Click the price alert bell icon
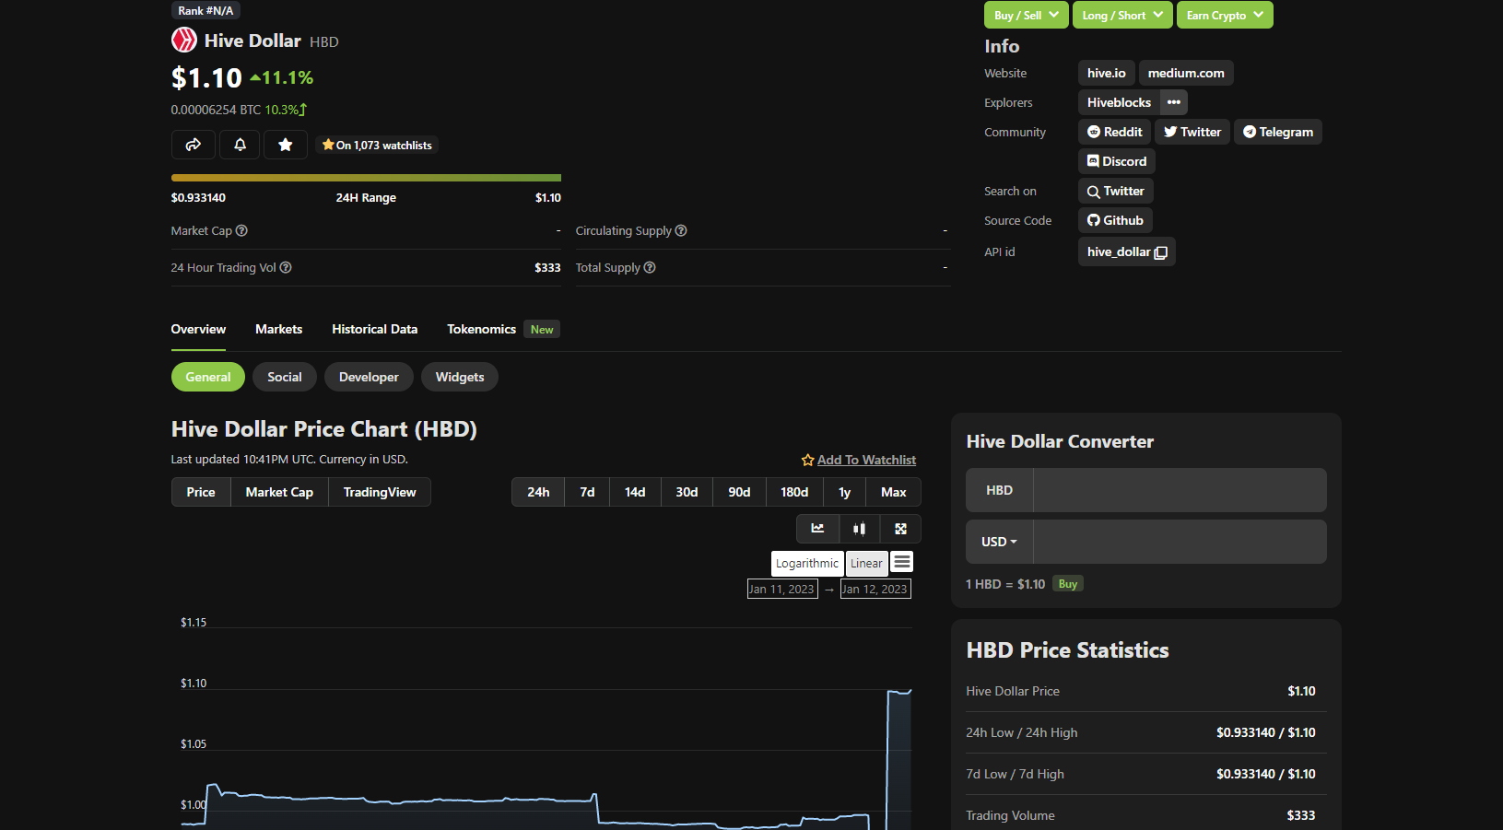Image resolution: width=1503 pixels, height=830 pixels. point(240,145)
